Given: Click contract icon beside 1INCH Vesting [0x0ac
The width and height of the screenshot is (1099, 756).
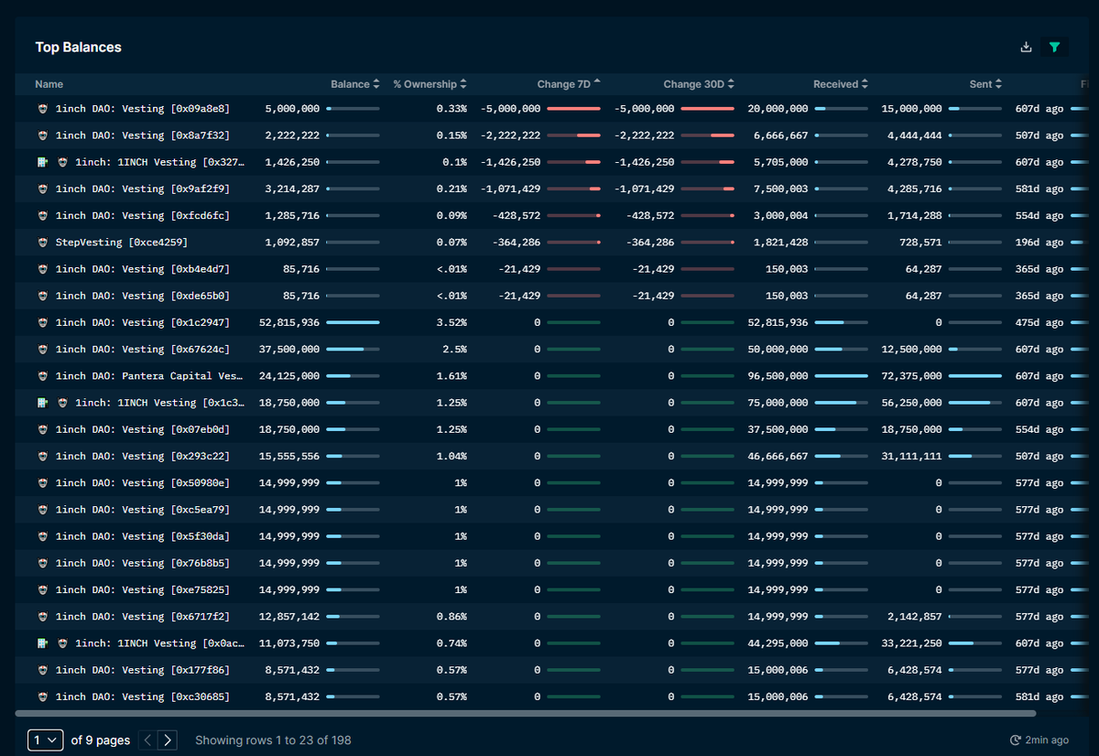Looking at the screenshot, I should pyautogui.click(x=42, y=643).
